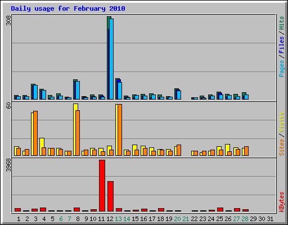Click day label 31 on the axis
The image size is (288, 225).
(270, 219)
